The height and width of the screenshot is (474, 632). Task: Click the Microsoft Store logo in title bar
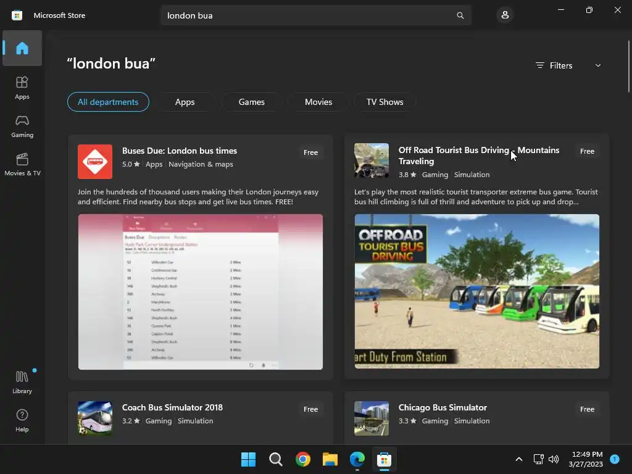coord(17,15)
